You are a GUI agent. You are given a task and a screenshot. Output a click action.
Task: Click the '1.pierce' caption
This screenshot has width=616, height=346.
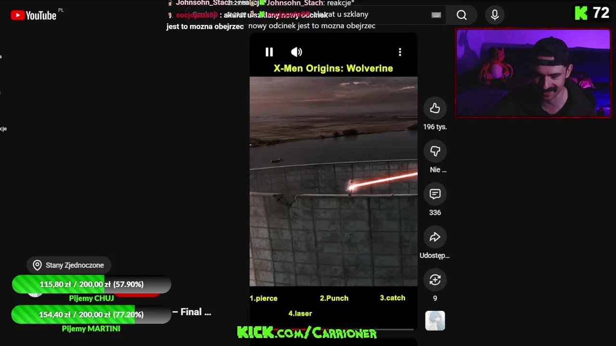[x=264, y=298]
